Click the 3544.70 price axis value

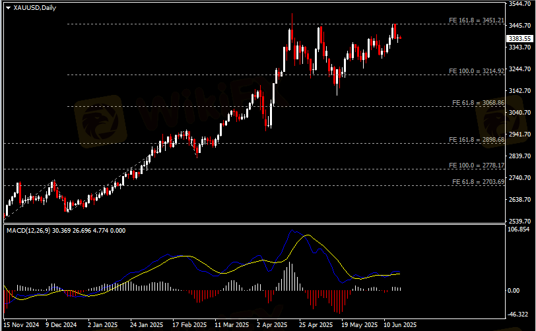(x=519, y=4)
